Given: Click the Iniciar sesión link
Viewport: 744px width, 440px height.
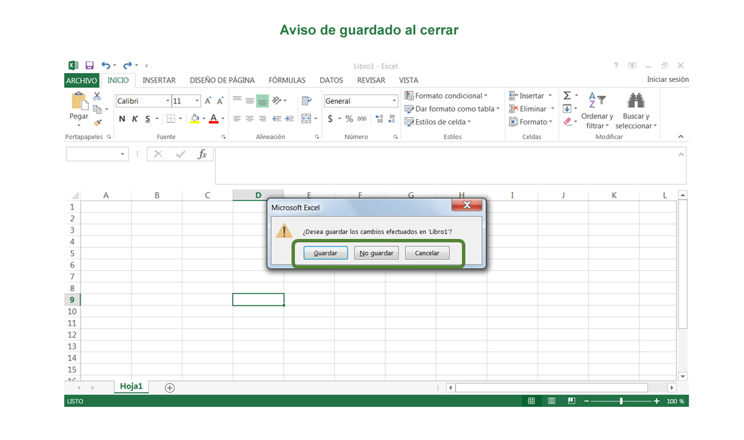Looking at the screenshot, I should click(x=668, y=79).
